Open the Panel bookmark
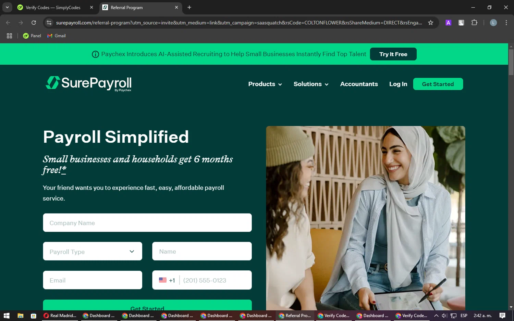The image size is (514, 321). coord(32,36)
